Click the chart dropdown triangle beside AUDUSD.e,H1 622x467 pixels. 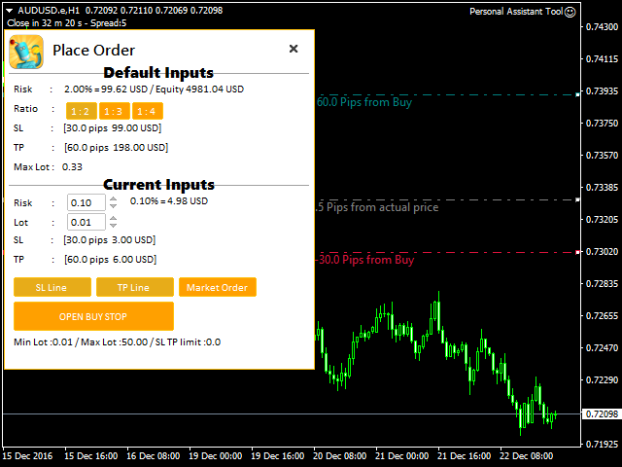pos(10,11)
